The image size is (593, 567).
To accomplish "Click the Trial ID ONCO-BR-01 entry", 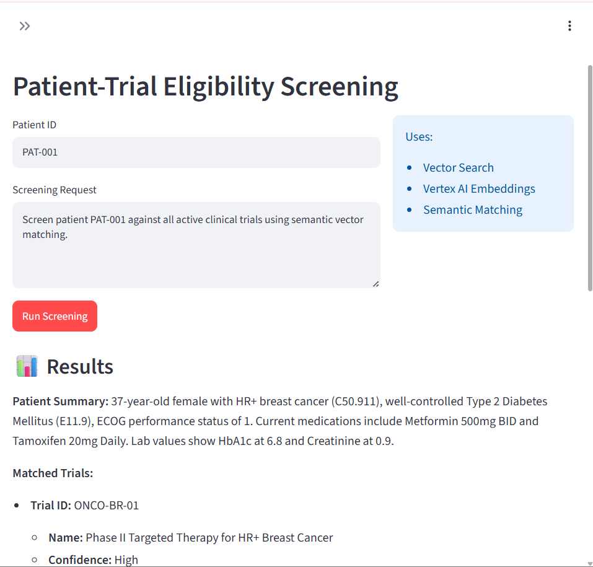I will click(x=85, y=506).
